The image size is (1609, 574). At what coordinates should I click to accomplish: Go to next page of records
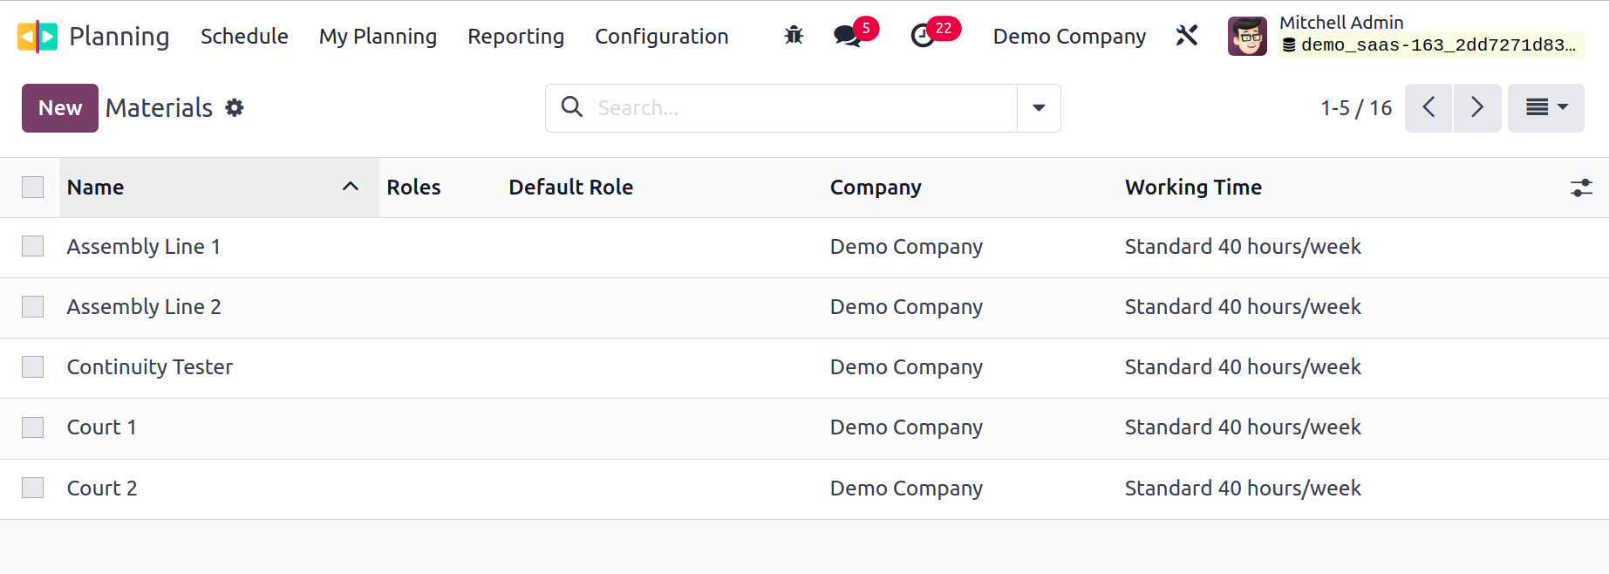click(1477, 108)
